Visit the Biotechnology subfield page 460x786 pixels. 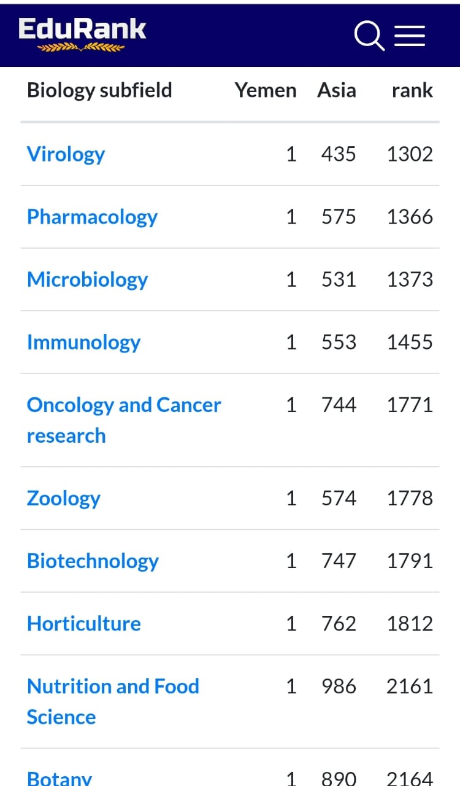[93, 561]
